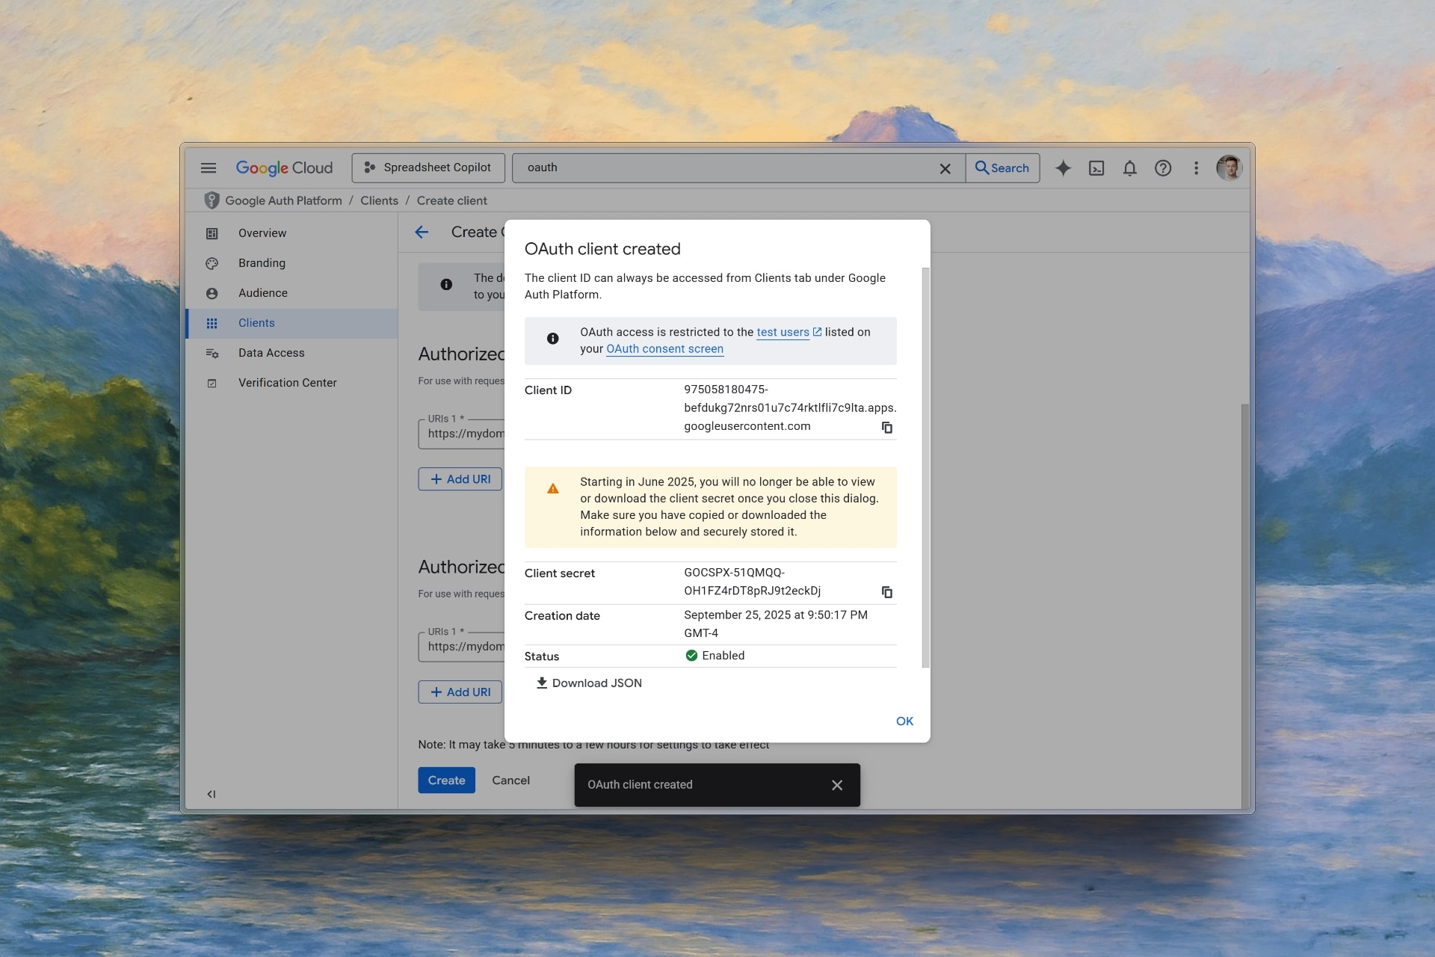The width and height of the screenshot is (1435, 957).
Task: Click Download JSON
Action: coord(589,683)
